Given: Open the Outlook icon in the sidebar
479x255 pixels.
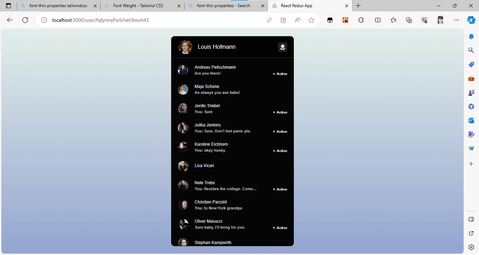Looking at the screenshot, I should click(471, 120).
